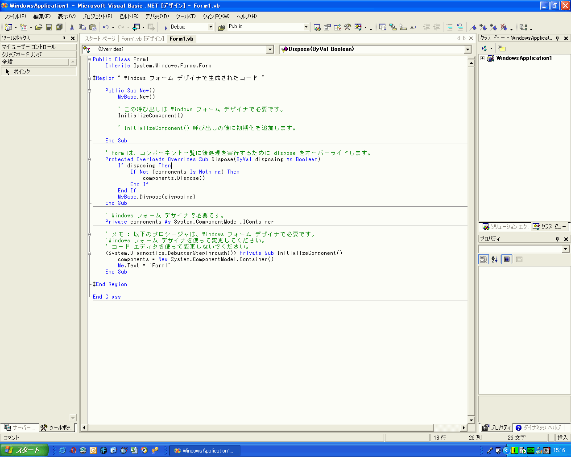
Task: Click the Open File folder icon
Action: 39,27
